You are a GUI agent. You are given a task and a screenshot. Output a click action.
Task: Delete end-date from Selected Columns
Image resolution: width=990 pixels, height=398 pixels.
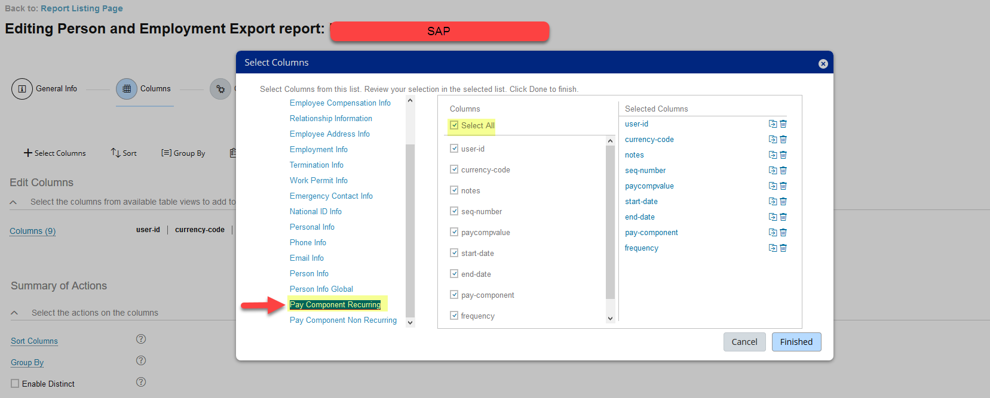pyautogui.click(x=783, y=217)
